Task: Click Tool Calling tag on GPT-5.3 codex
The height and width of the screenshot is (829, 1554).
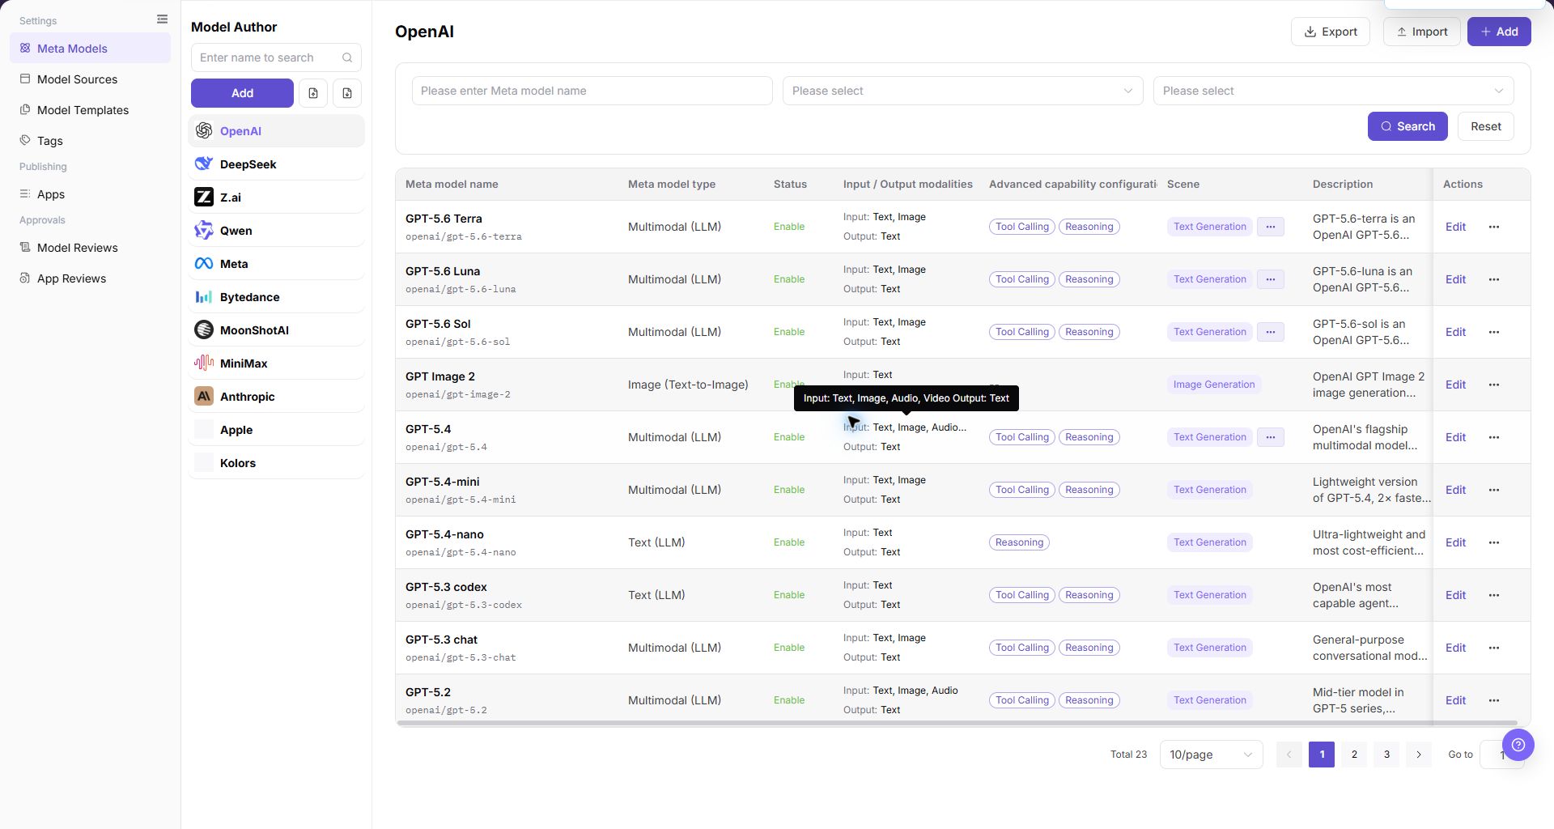Action: point(1022,595)
